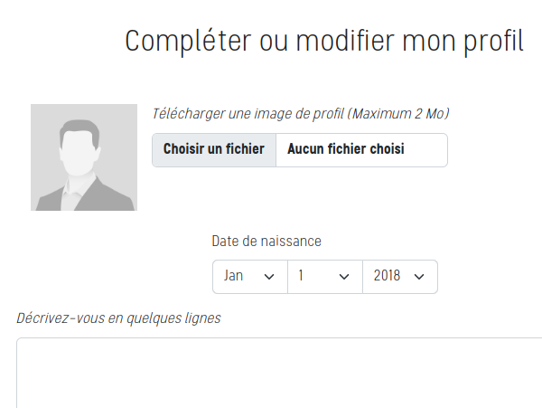Image resolution: width=542 pixels, height=408 pixels.
Task: Open the year dropdown showing 2018
Action: click(399, 277)
